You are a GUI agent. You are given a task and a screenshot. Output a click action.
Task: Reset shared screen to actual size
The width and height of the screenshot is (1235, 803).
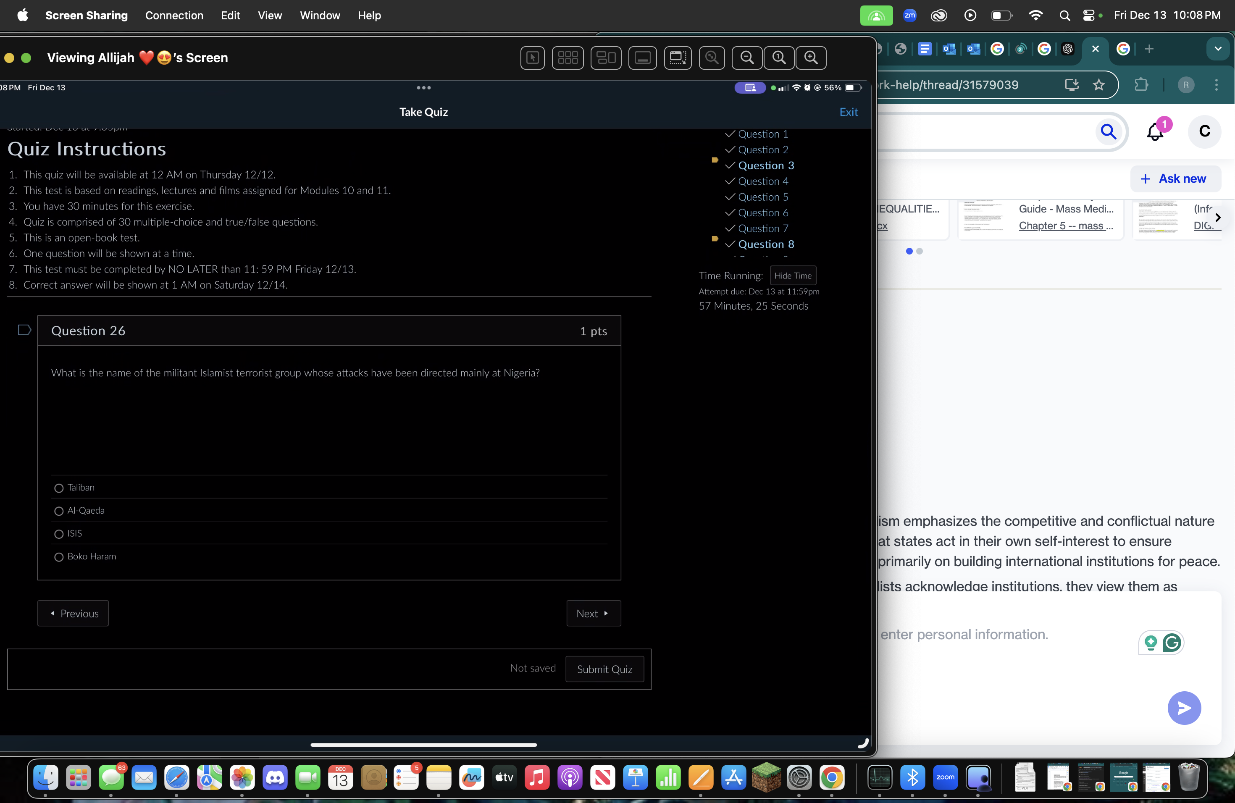tap(778, 58)
